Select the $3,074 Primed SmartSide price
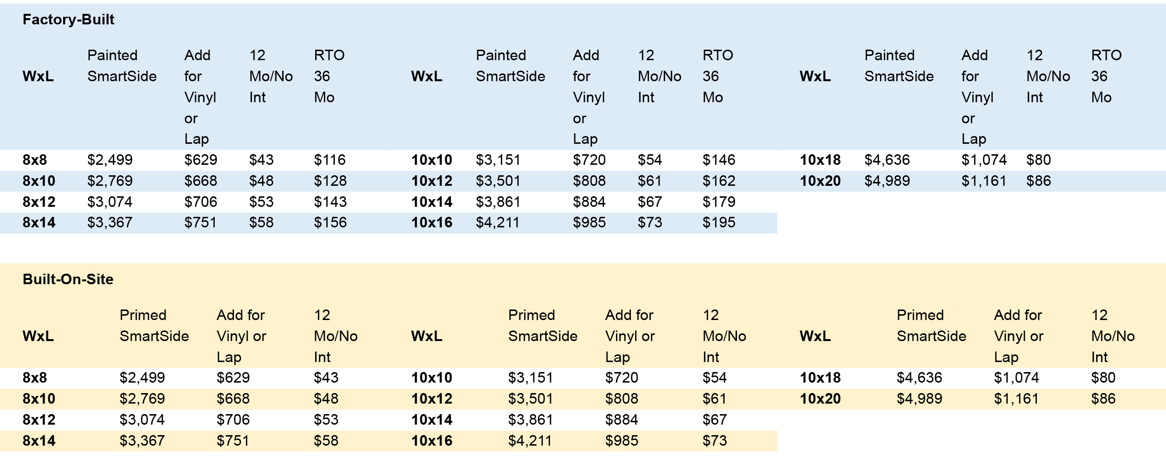 142,420
